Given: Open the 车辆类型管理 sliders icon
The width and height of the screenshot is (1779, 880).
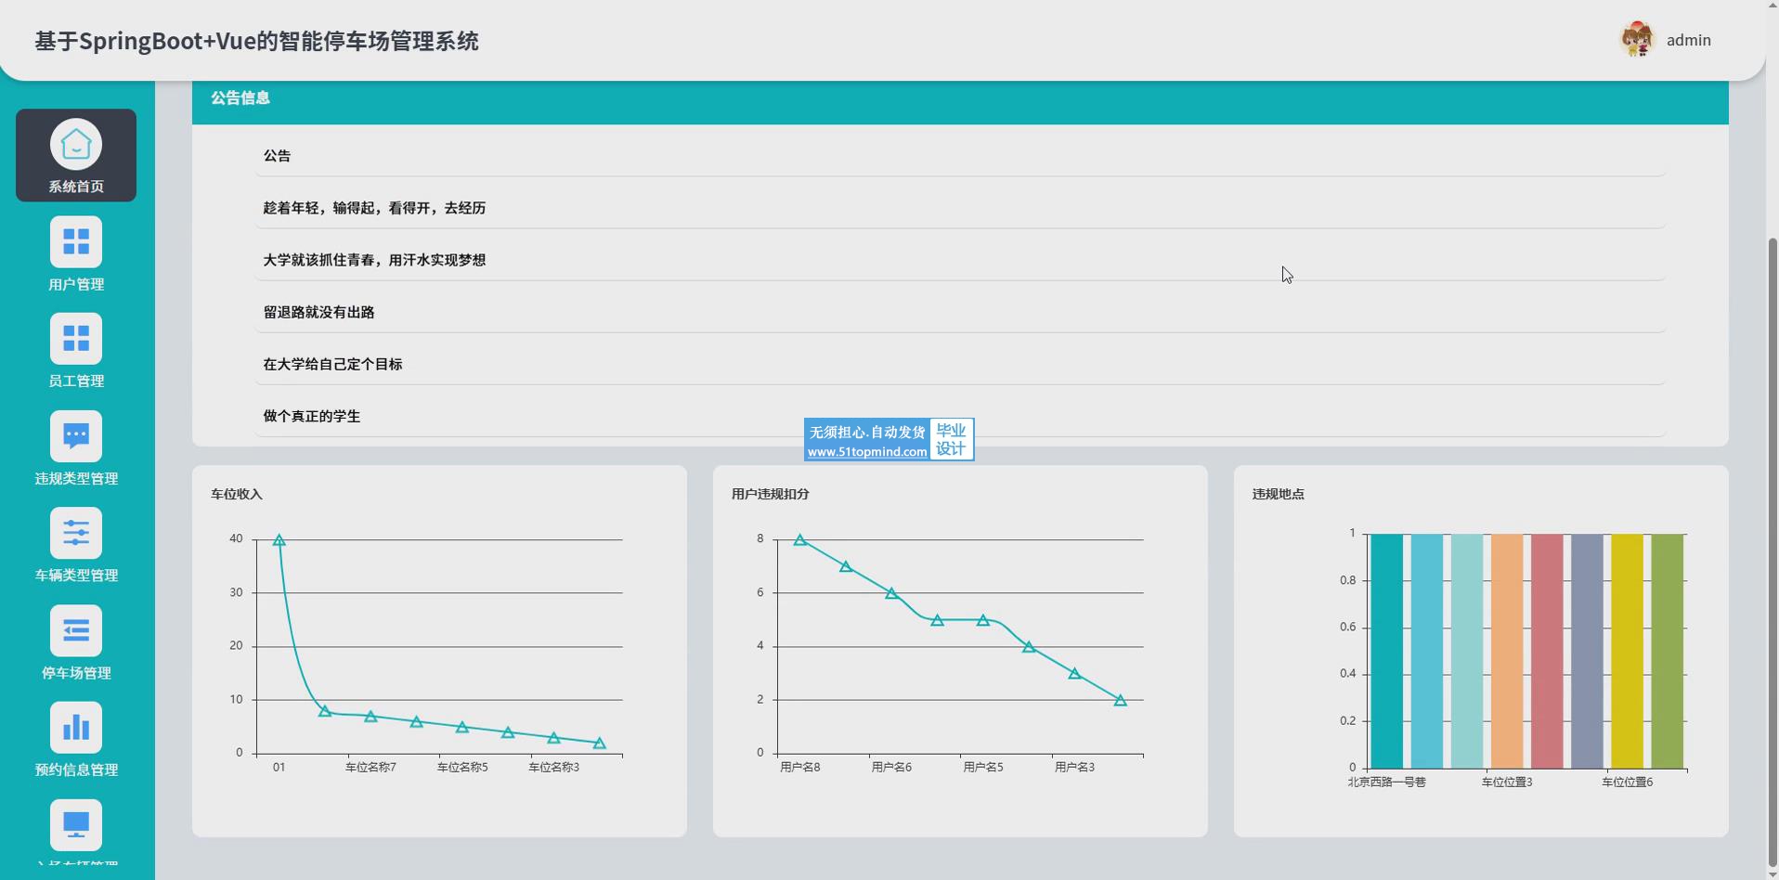Looking at the screenshot, I should [x=76, y=533].
